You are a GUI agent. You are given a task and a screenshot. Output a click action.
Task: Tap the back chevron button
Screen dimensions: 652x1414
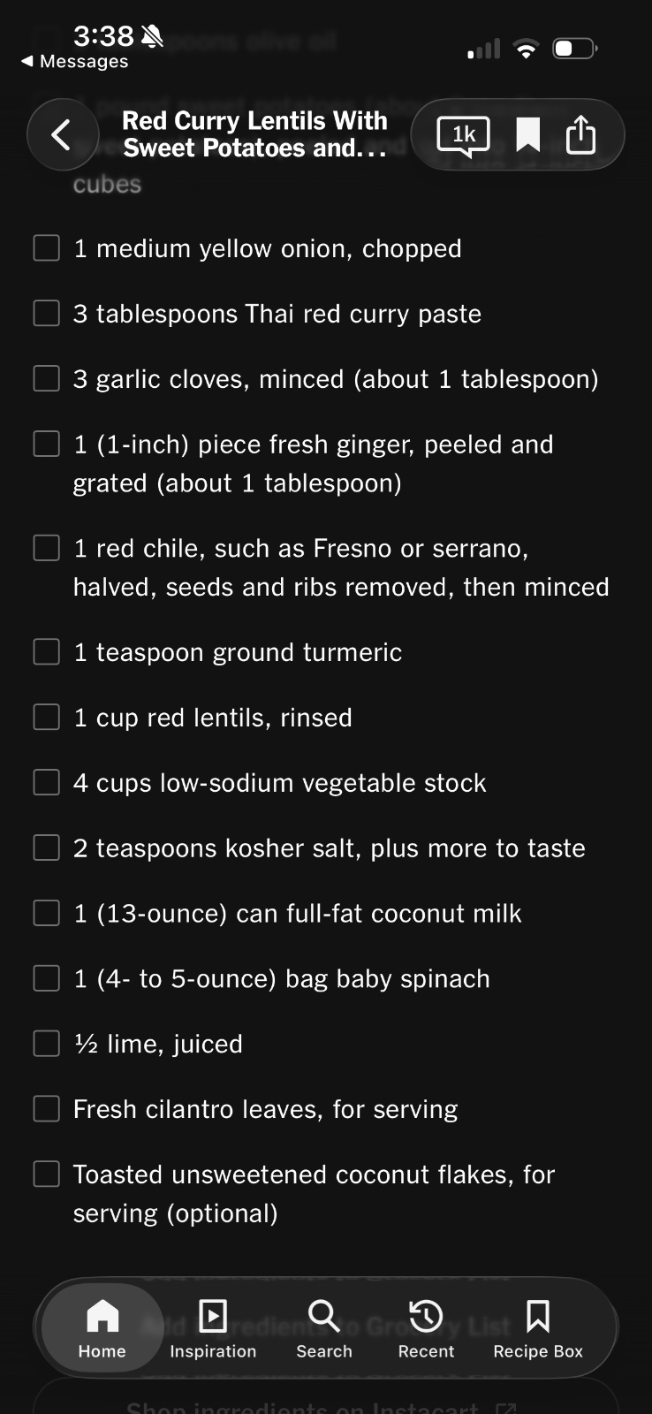[62, 135]
